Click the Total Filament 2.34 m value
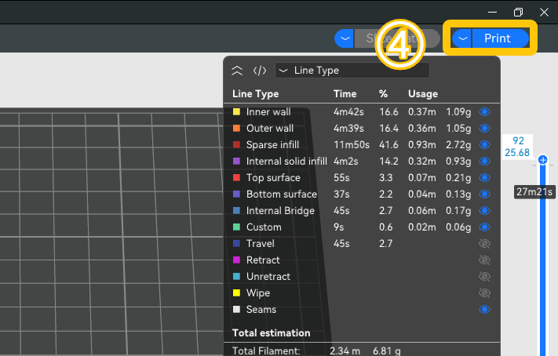The height and width of the screenshot is (356, 558). (x=345, y=351)
